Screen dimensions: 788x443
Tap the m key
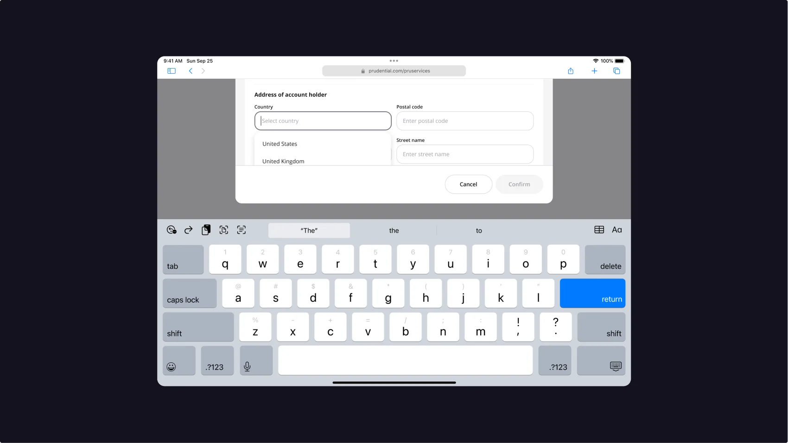tap(481, 327)
